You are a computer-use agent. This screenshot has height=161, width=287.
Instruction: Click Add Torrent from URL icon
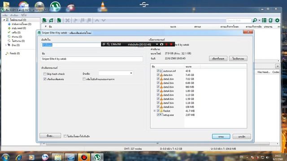[x=51, y=21]
